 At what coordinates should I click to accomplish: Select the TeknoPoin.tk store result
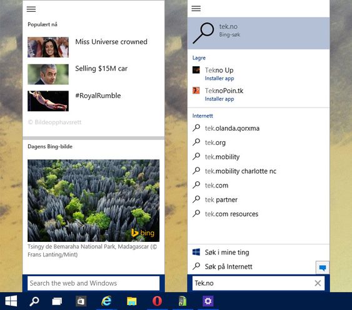pos(258,94)
